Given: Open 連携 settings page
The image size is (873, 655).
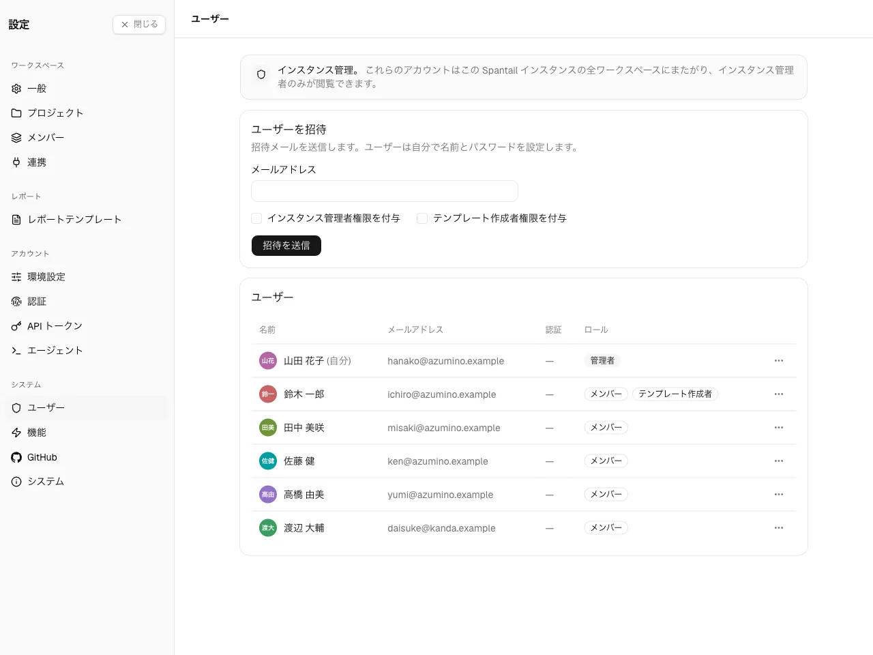Looking at the screenshot, I should 87,162.
